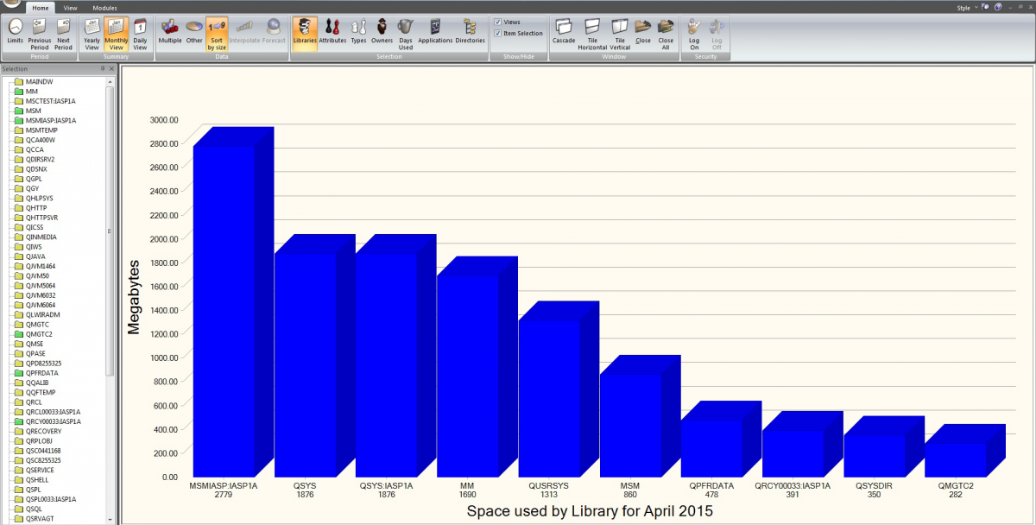Toggle the Monthly View button off
Screen dimensions: 1036x525
pos(116,33)
